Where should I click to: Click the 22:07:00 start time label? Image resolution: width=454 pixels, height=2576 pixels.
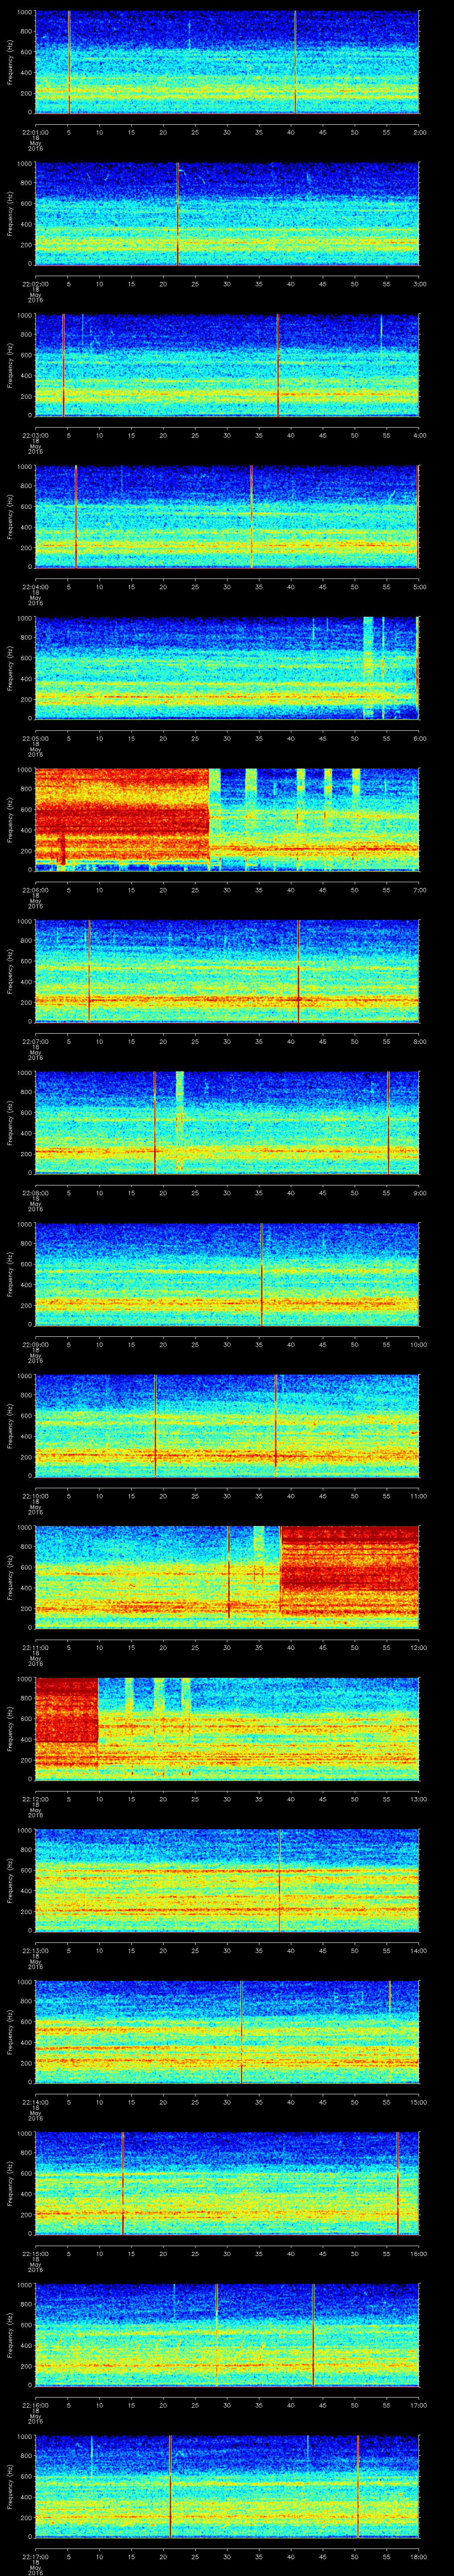pyautogui.click(x=35, y=1041)
